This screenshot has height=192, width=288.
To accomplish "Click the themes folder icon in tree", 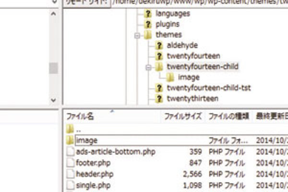I will coord(148,35).
